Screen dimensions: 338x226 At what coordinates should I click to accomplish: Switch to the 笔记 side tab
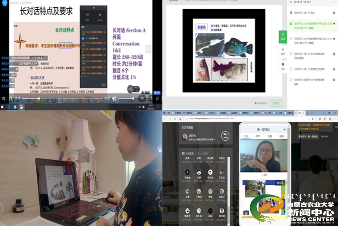pos(283,51)
